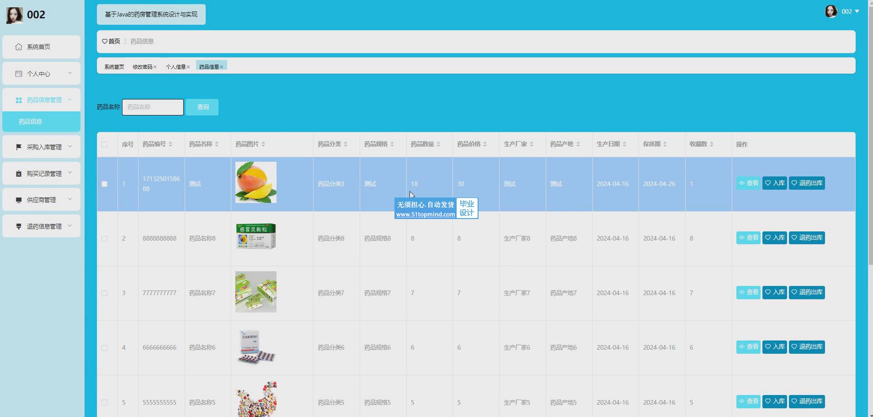Click the 个人中心 card icon
The width and height of the screenshot is (873, 417).
pyautogui.click(x=19, y=74)
